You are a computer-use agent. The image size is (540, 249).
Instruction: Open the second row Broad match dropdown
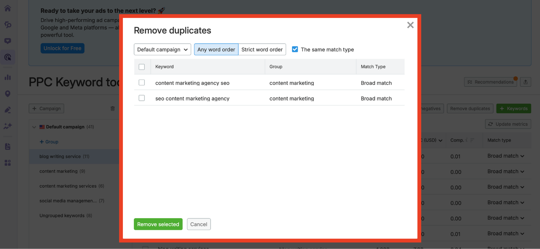[x=506, y=172]
